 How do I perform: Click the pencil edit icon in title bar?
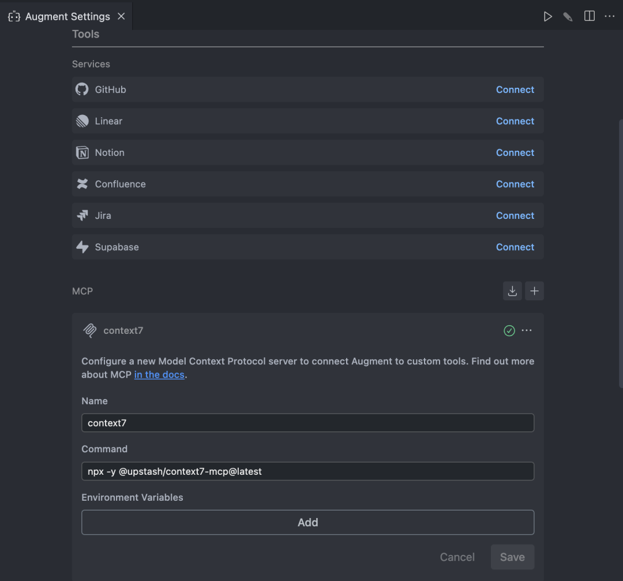[x=568, y=16]
